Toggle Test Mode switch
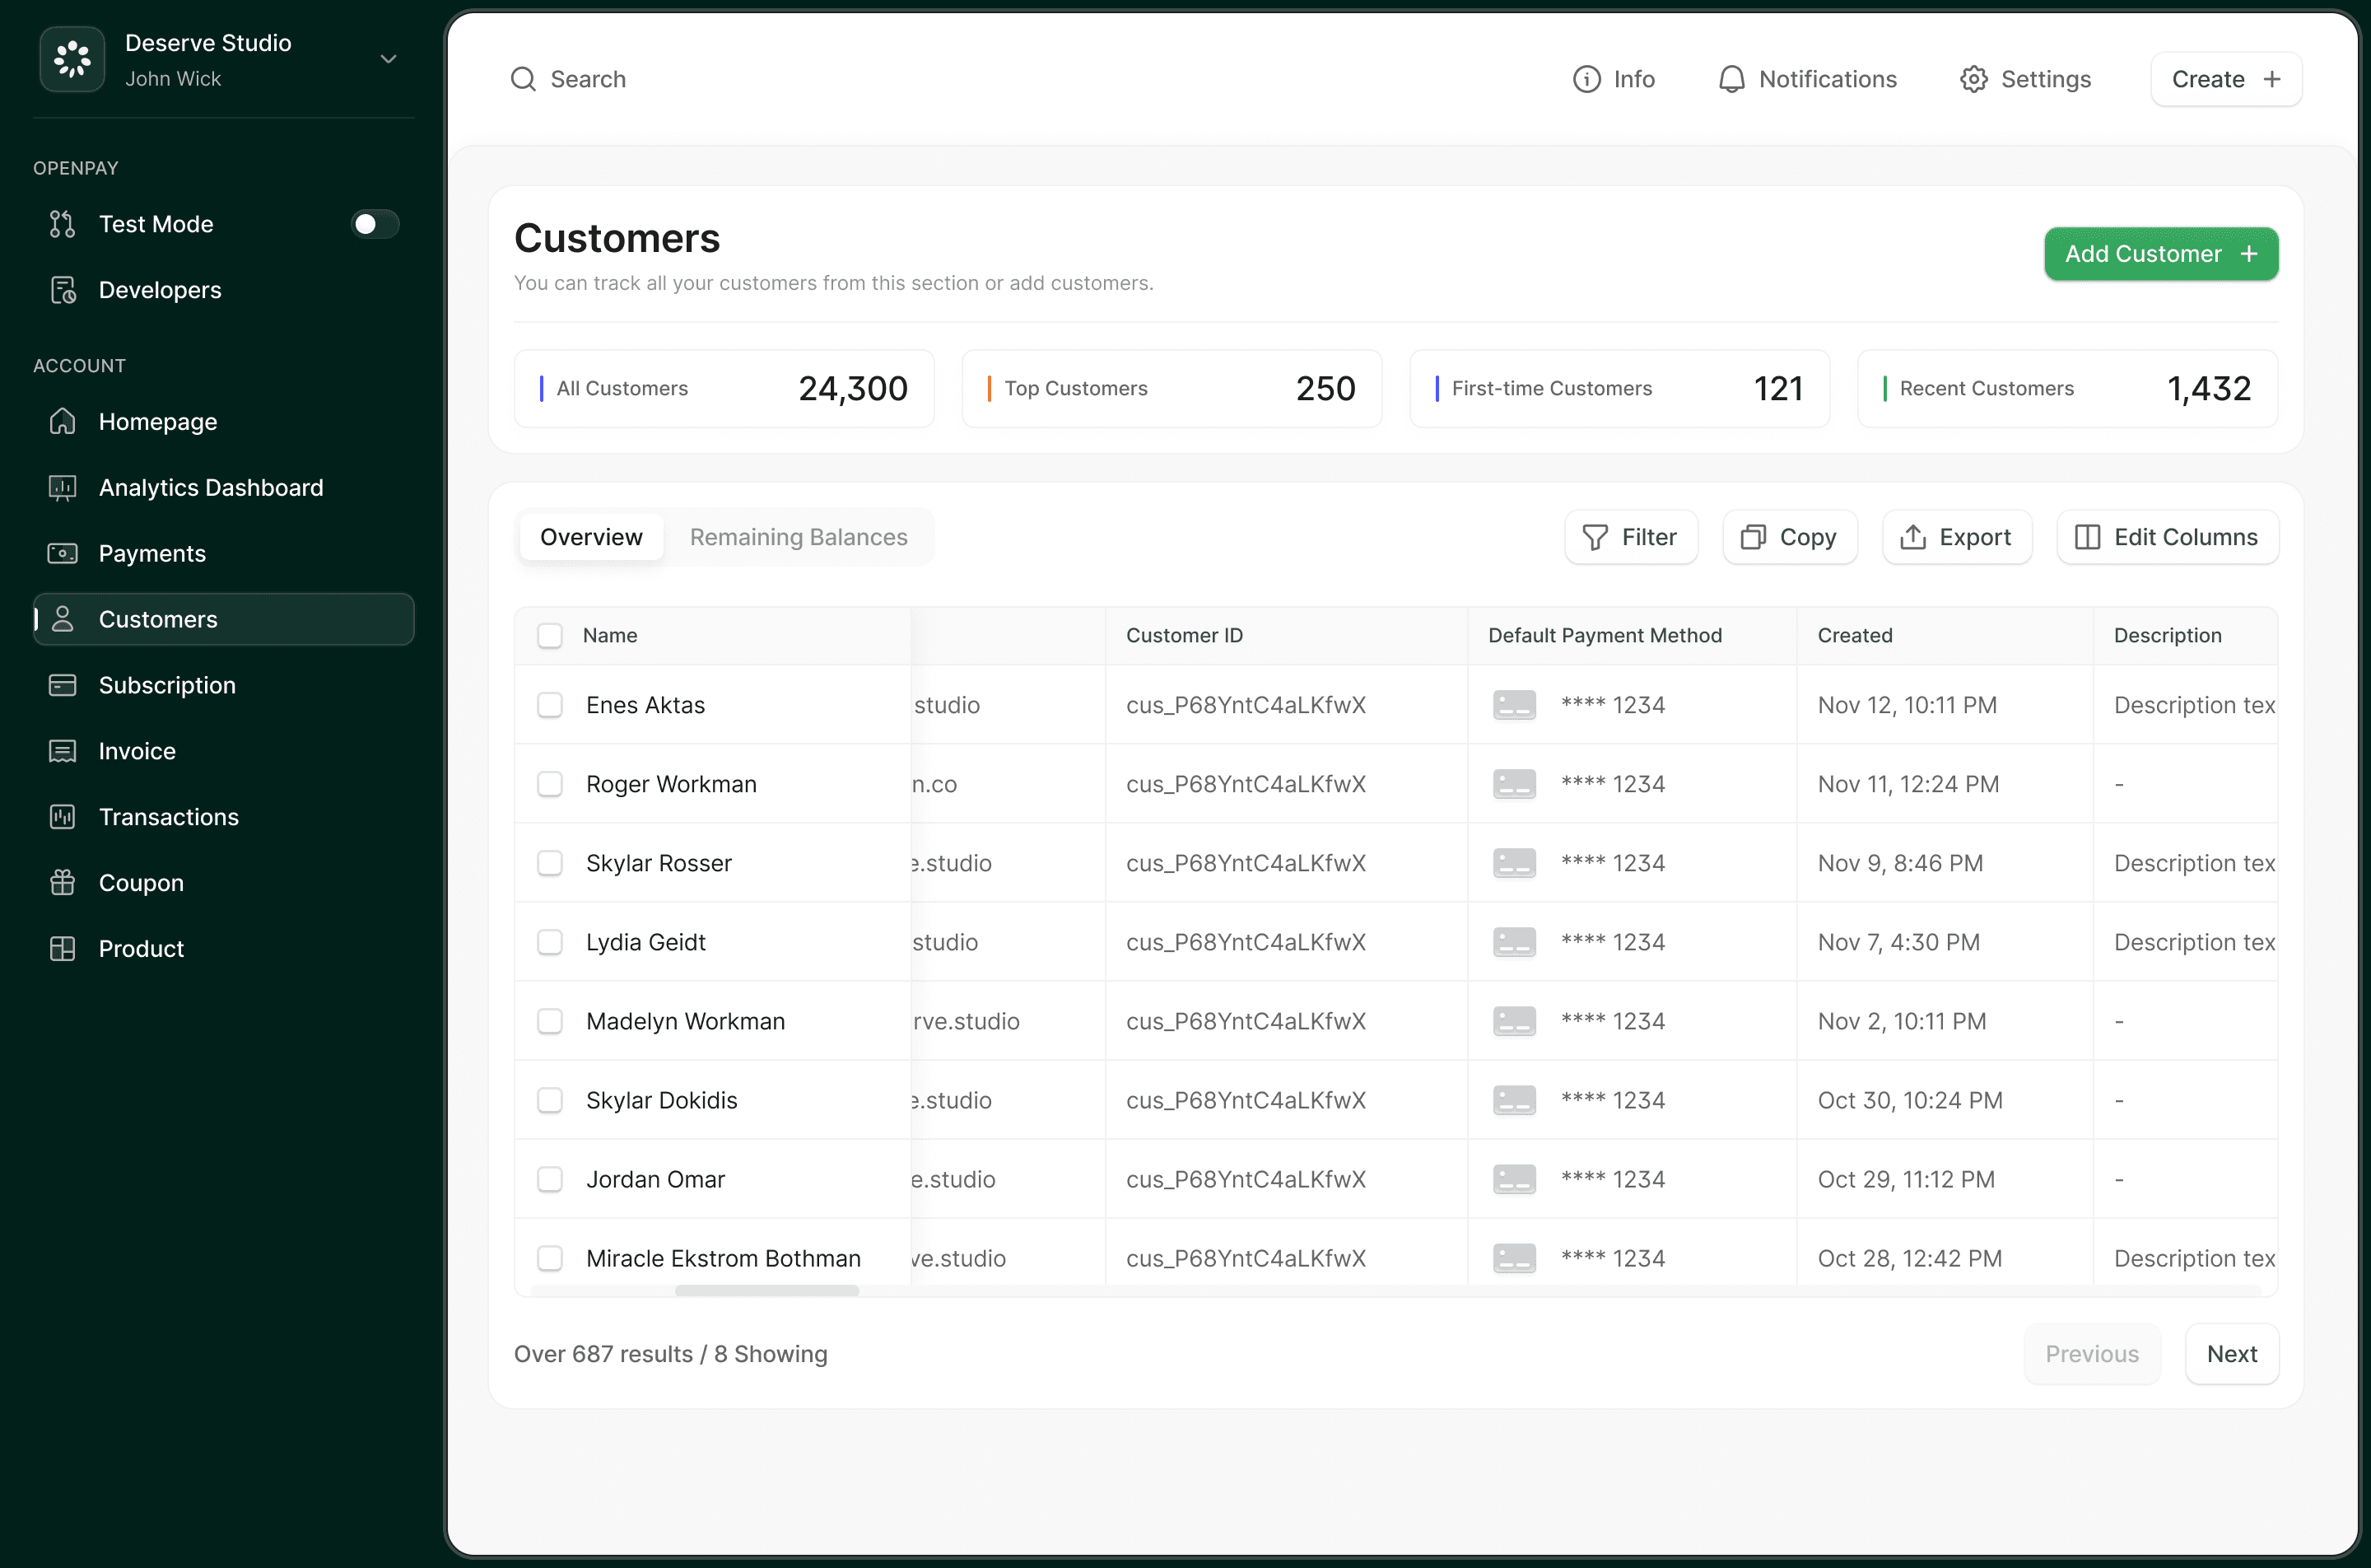The width and height of the screenshot is (2371, 1568). tap(375, 224)
